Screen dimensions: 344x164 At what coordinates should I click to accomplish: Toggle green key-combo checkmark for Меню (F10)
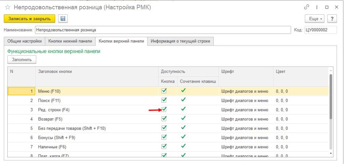(x=183, y=90)
